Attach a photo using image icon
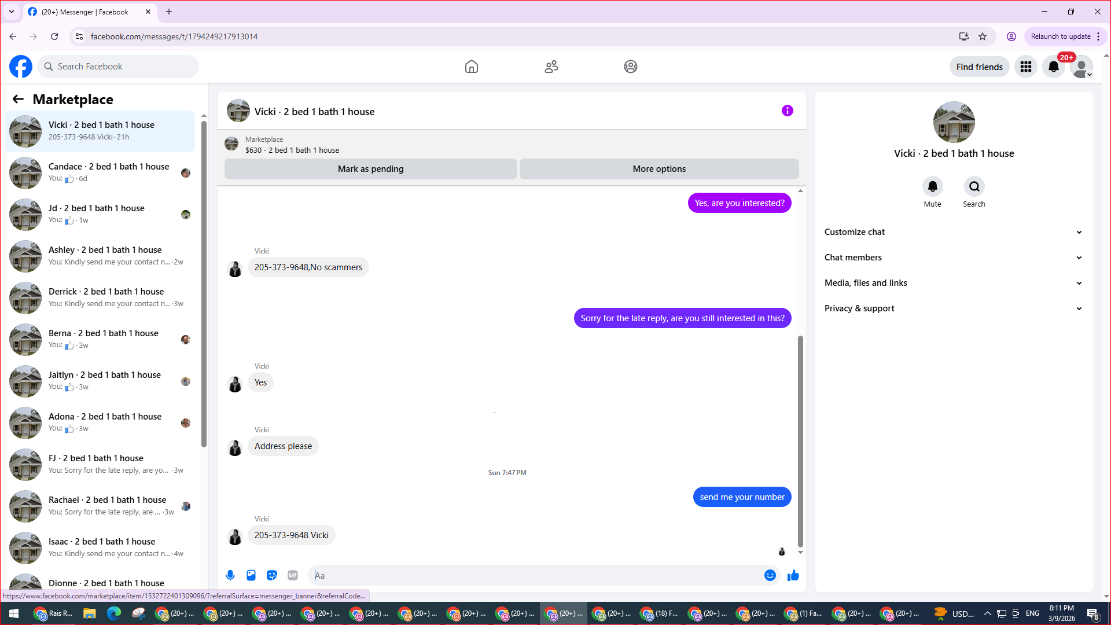Screen dimensions: 1111x625 (x=251, y=575)
